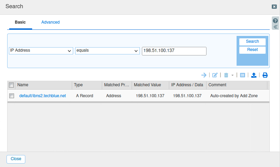
Task: Click the Close button at bottom
Action: click(16, 159)
